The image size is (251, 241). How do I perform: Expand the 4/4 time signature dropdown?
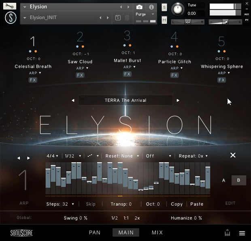point(52,156)
